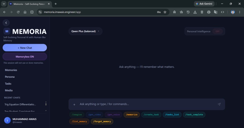
Task: Collapse the sidebar with back chevron
Action: click(x=6, y=23)
